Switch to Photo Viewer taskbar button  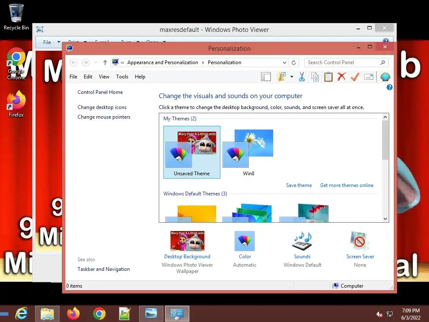[151, 314]
